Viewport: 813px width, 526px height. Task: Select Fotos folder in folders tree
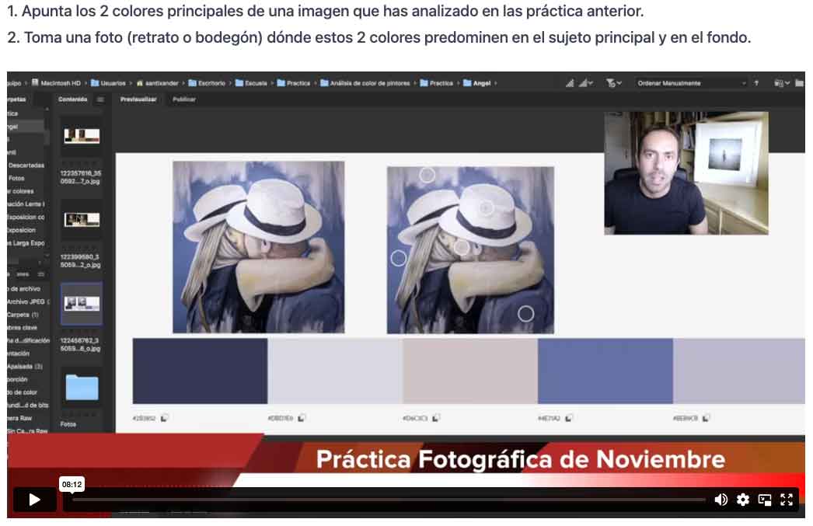coord(16,178)
